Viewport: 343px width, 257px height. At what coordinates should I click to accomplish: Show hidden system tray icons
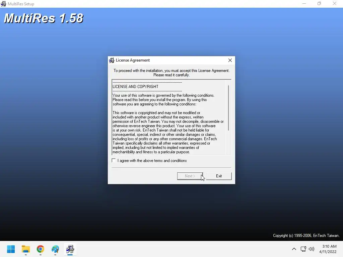[294, 249]
